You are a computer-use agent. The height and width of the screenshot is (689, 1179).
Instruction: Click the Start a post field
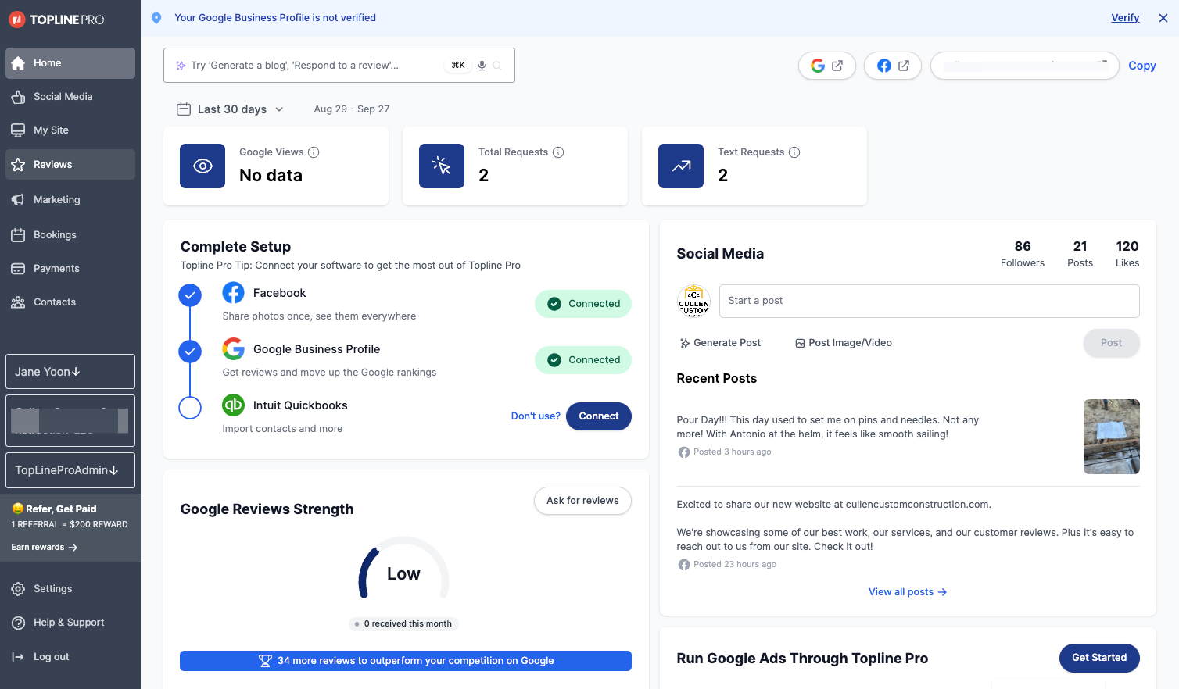pos(929,301)
